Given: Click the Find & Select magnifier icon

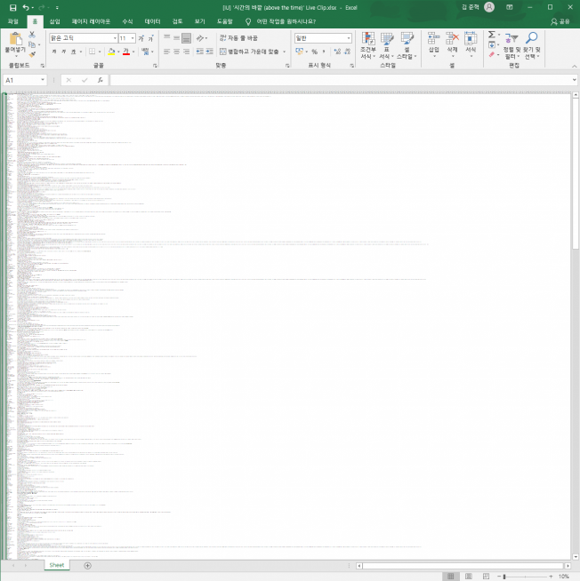Looking at the screenshot, I should 531,40.
